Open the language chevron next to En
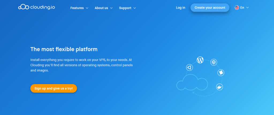This screenshot has width=274, height=115. [248, 8]
